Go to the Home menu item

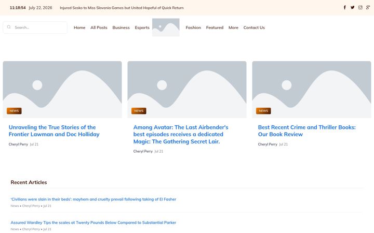point(79,27)
